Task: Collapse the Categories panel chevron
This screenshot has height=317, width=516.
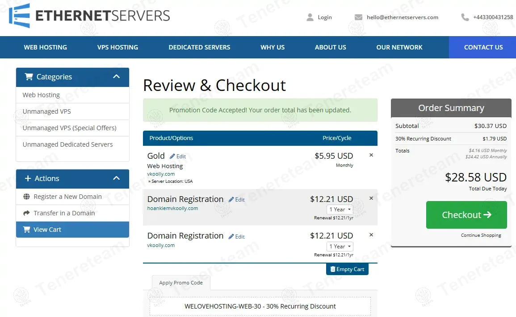Action: click(x=117, y=77)
